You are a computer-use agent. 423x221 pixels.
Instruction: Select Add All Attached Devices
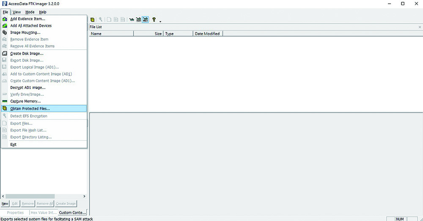coord(44,26)
